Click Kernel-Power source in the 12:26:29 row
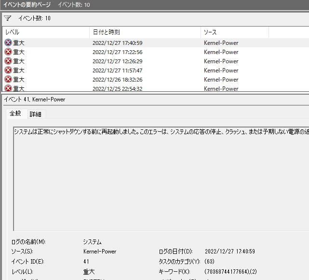 [221, 61]
